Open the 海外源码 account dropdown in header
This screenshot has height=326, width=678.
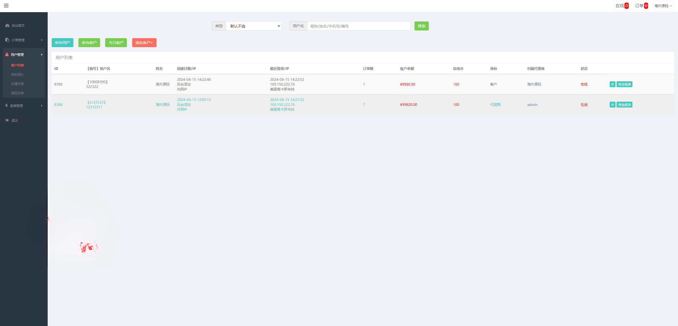point(663,6)
